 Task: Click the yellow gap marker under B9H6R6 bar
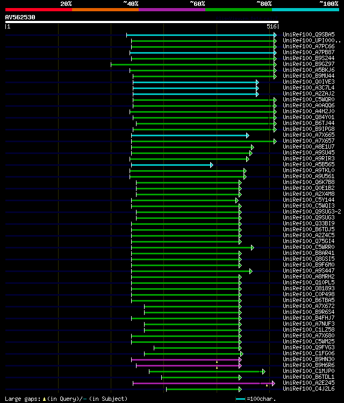pos(217,368)
